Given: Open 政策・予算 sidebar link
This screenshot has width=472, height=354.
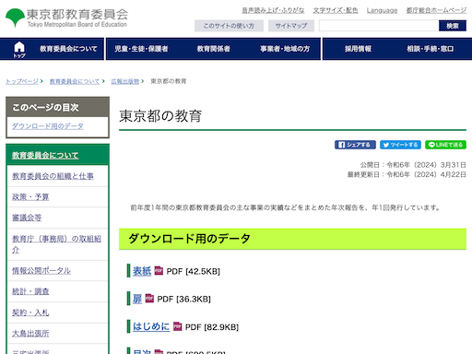Looking at the screenshot, I should (x=30, y=196).
